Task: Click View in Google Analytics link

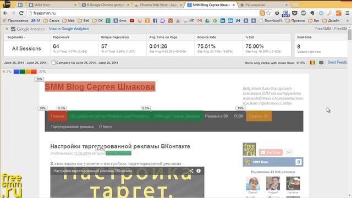Action: click(69, 29)
